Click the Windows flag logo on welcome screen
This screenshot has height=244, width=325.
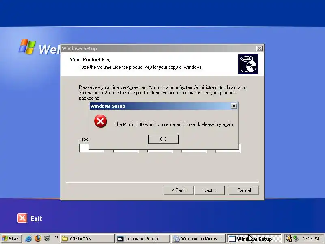coord(27,47)
